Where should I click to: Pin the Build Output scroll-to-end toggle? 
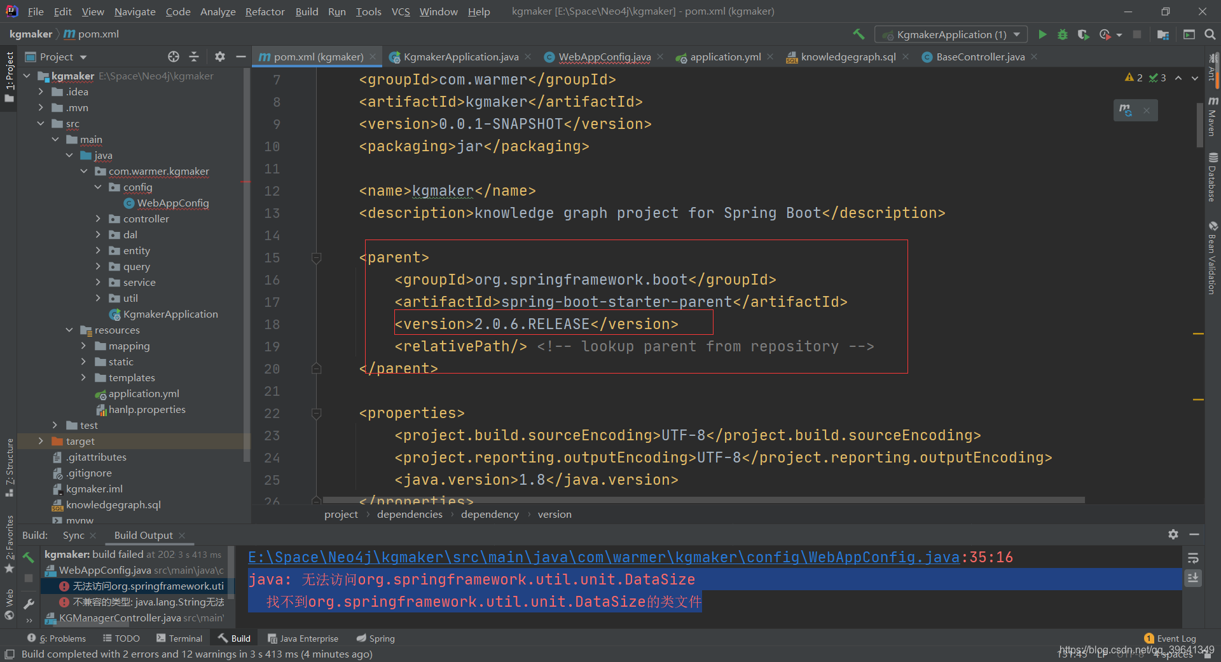coord(1193,578)
